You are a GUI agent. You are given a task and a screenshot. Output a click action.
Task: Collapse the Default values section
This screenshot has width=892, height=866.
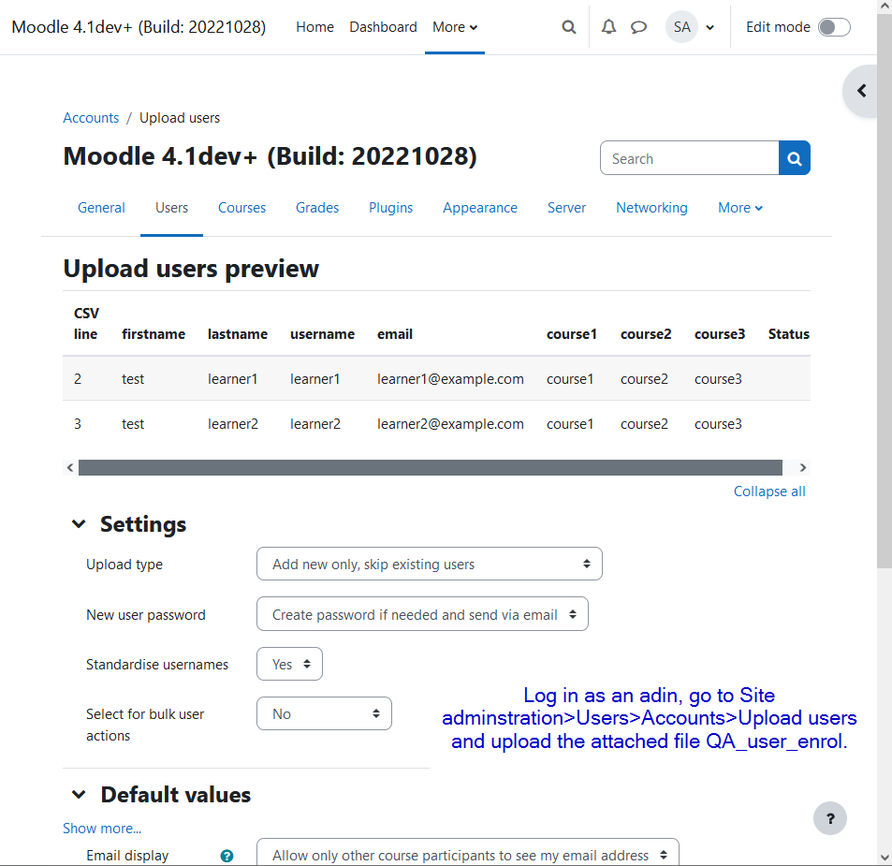79,794
